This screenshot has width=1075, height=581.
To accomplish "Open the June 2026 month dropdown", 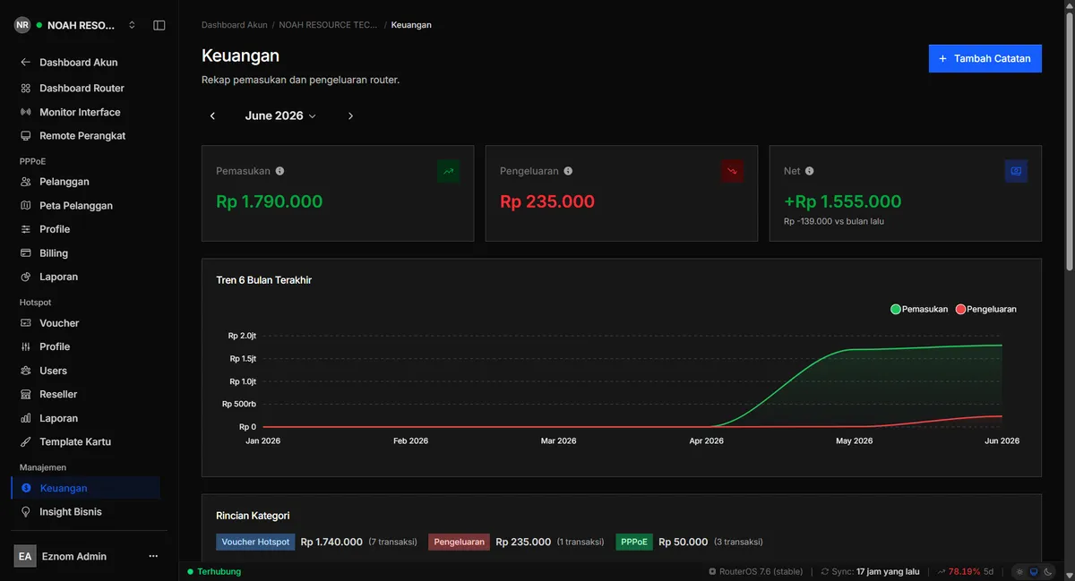I will (280, 115).
